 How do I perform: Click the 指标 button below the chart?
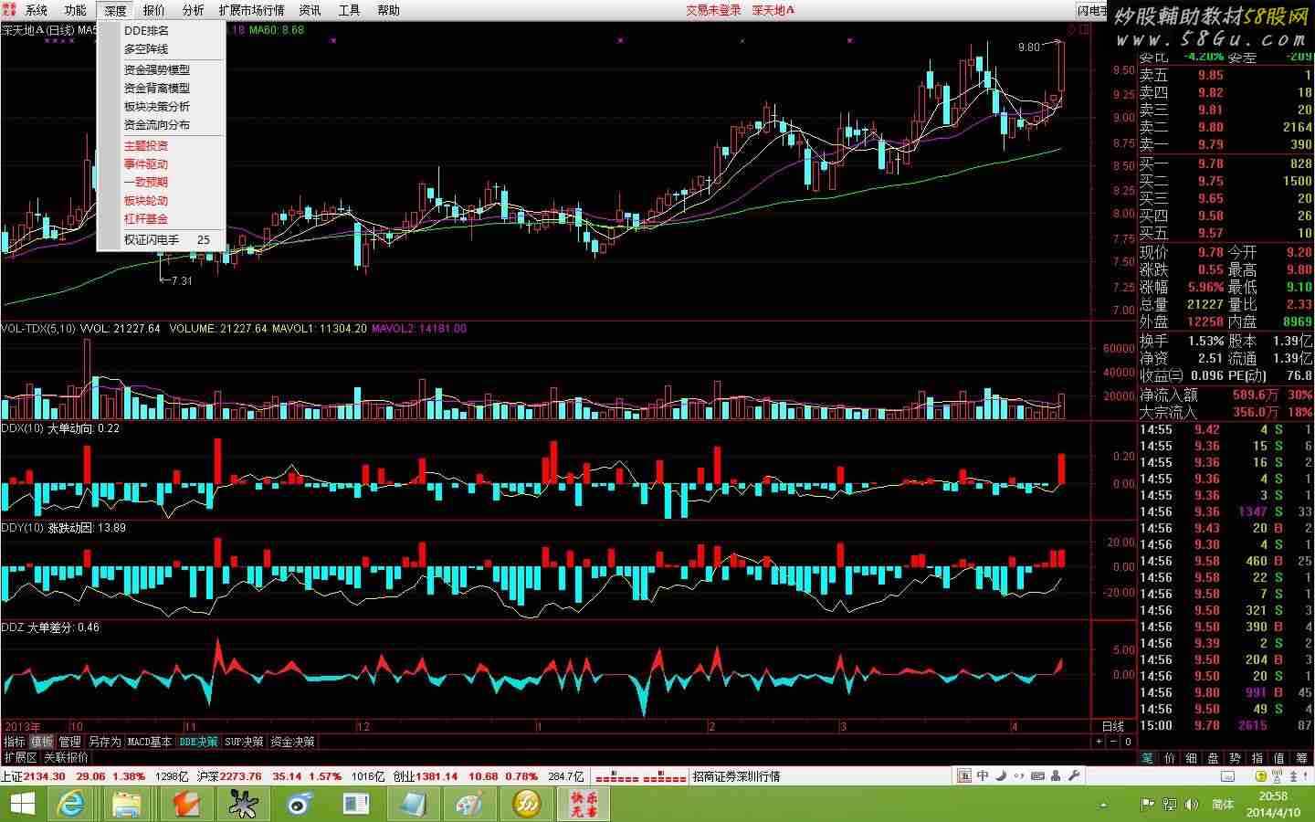tap(14, 742)
